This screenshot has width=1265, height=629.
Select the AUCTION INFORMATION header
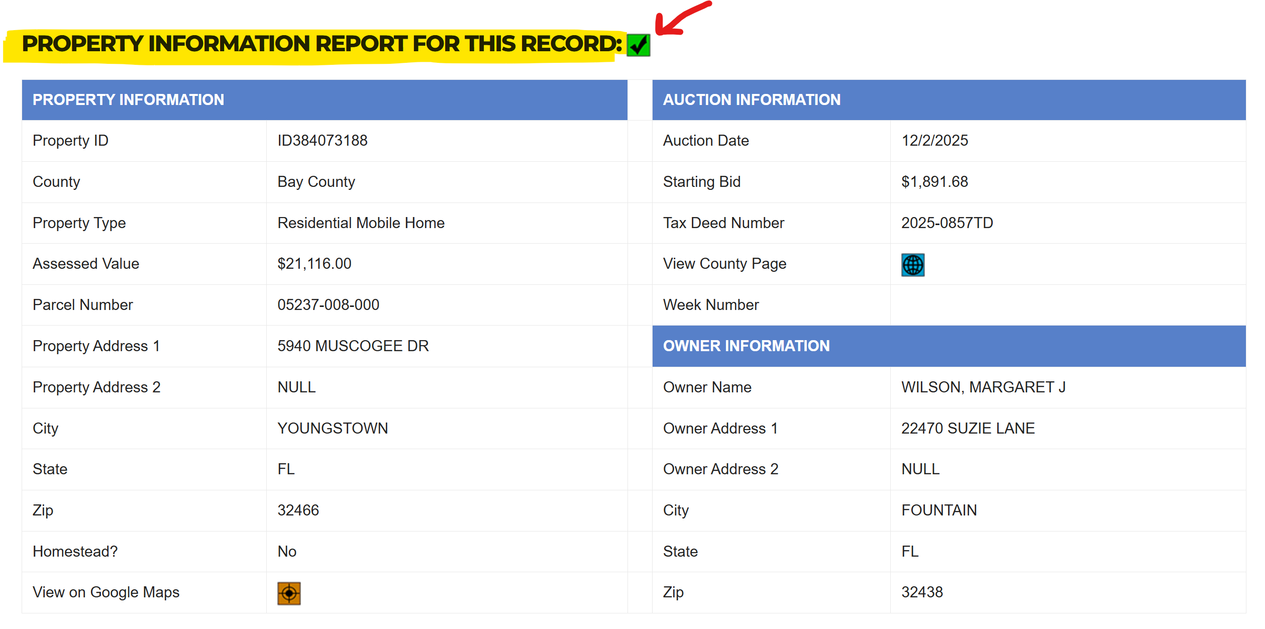point(751,99)
